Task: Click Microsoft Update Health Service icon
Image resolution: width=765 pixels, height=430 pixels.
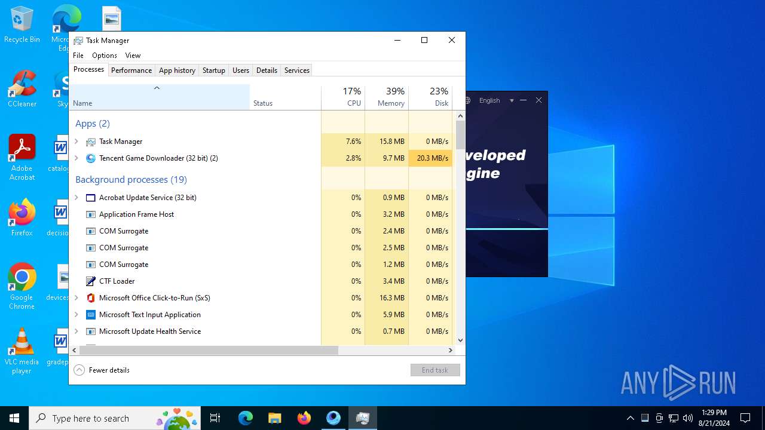Action: [x=91, y=331]
